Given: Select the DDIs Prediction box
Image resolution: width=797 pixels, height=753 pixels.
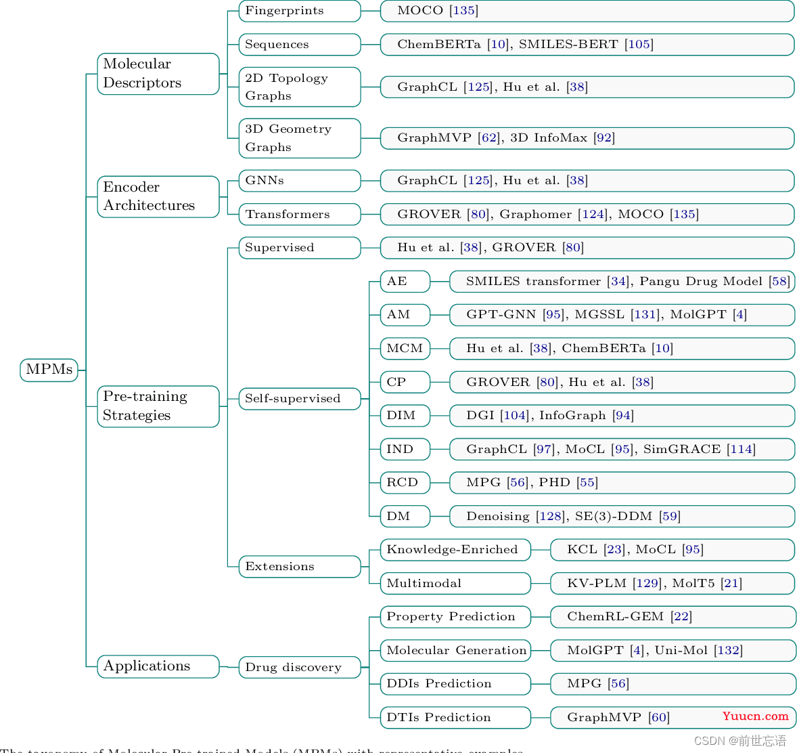Looking at the screenshot, I should tap(455, 684).
